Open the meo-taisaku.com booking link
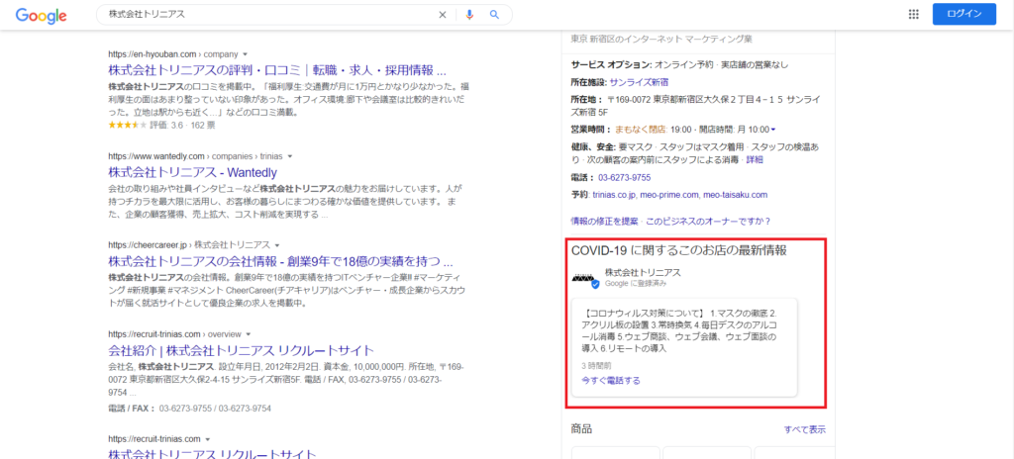 (x=736, y=194)
